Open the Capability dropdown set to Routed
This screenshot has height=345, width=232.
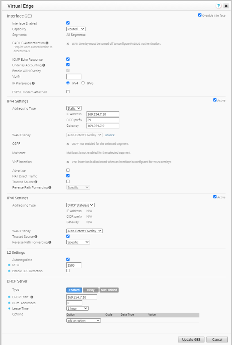coord(76,29)
